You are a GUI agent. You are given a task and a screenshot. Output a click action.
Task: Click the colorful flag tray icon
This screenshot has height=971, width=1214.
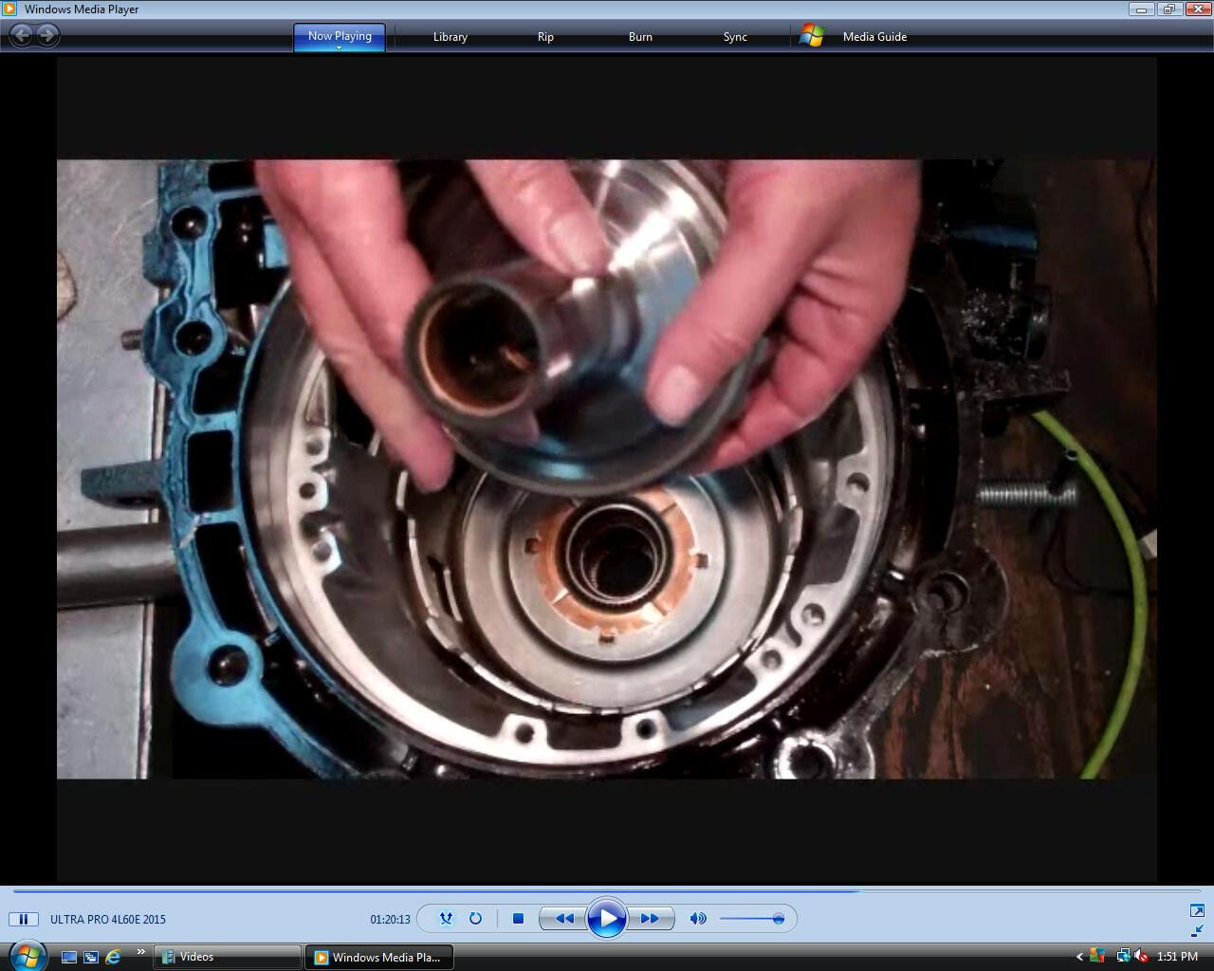[x=1098, y=957]
